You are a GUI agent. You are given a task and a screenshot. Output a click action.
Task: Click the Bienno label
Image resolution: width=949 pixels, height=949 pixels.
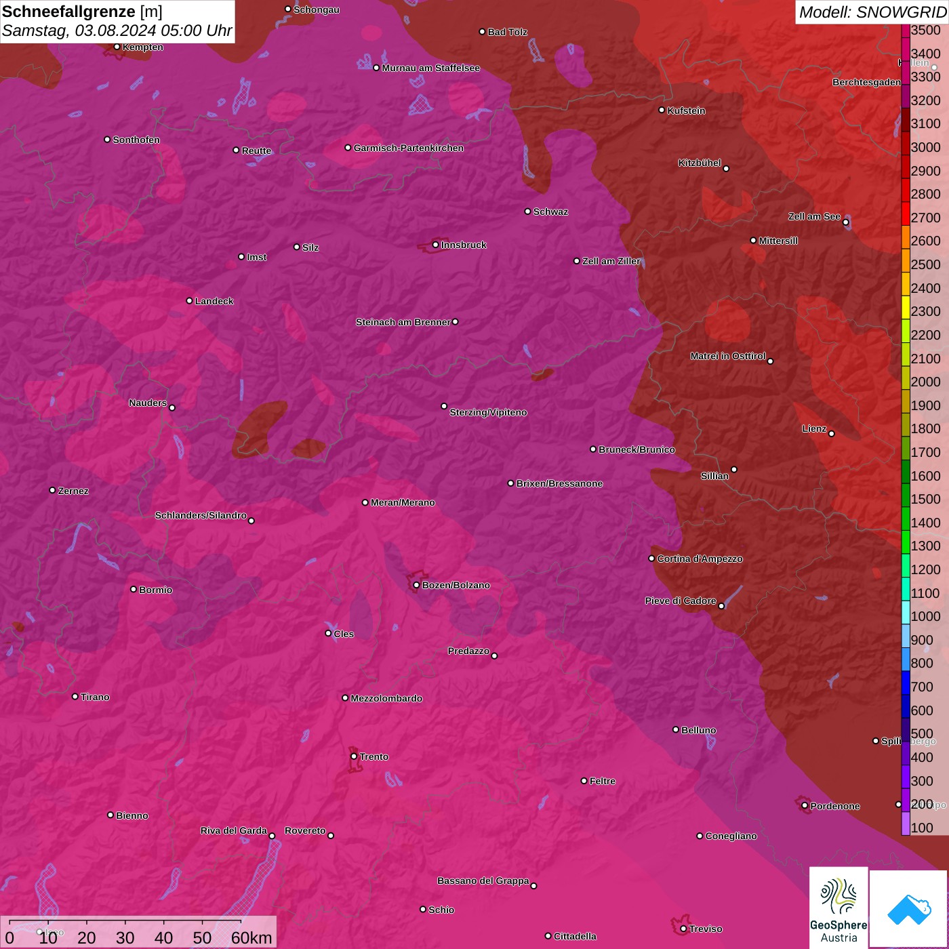tap(132, 815)
